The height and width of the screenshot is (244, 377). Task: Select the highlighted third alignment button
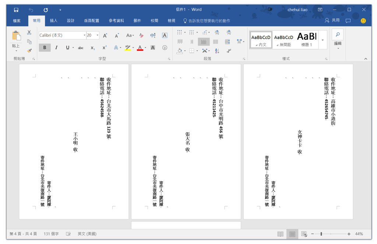[x=204, y=42]
